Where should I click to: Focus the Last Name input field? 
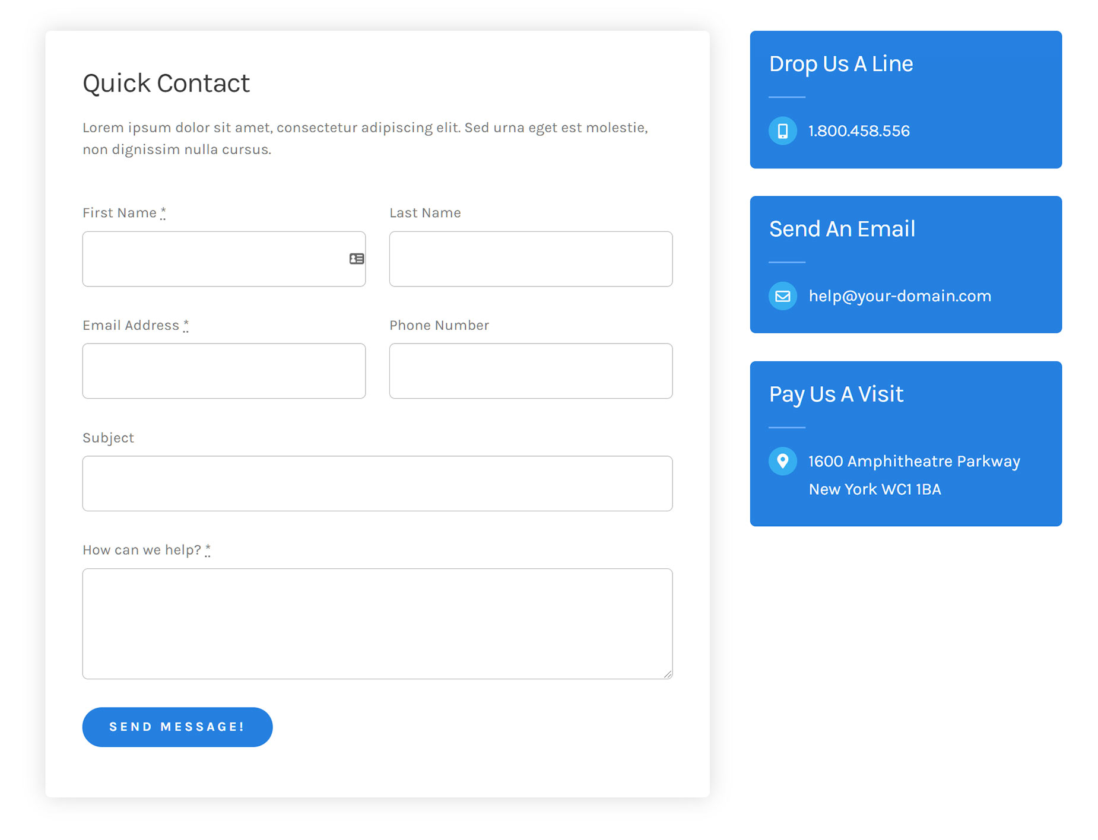[x=531, y=259]
